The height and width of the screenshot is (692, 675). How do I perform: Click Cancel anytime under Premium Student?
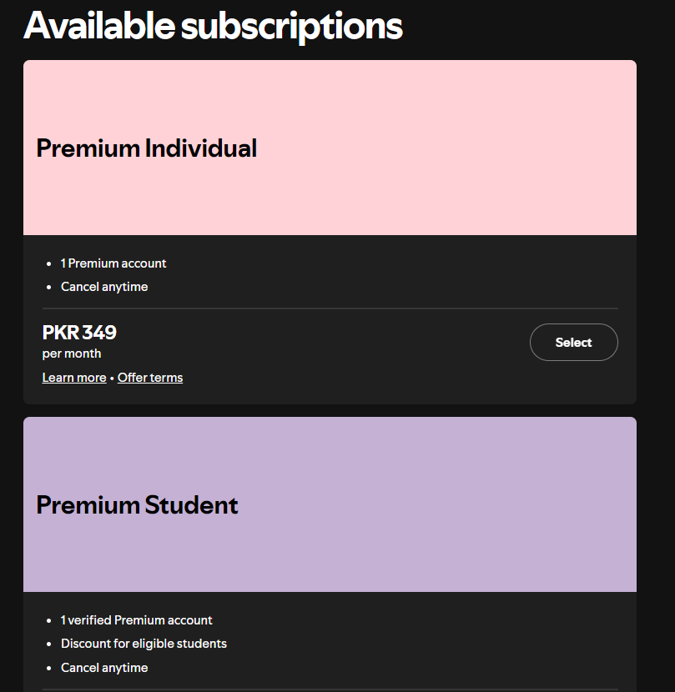104,668
